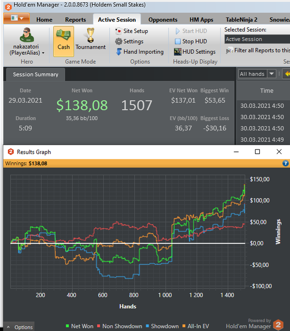
Task: Click the EV bb/100 value 36,37
Action: coord(184,128)
